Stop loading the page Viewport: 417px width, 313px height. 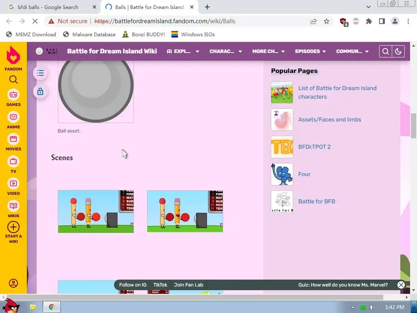[35, 21]
